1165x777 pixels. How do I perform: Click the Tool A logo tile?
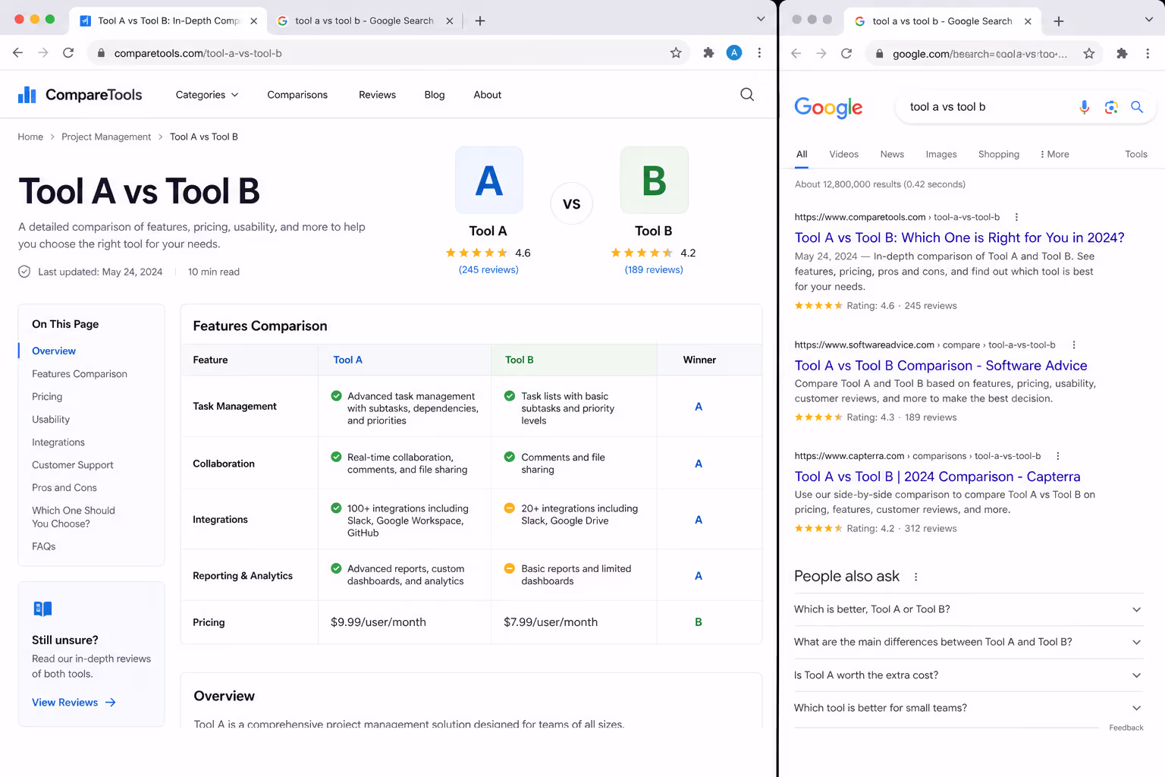tap(489, 181)
